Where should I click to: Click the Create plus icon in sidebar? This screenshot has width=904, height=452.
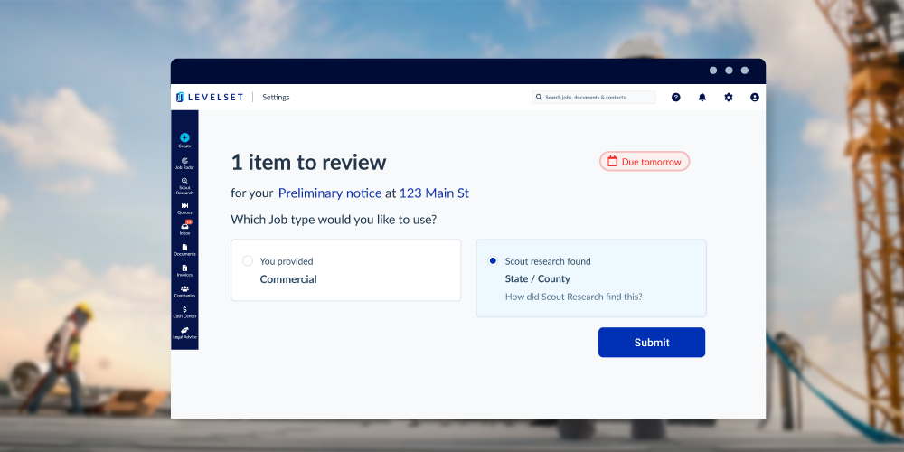pos(184,138)
